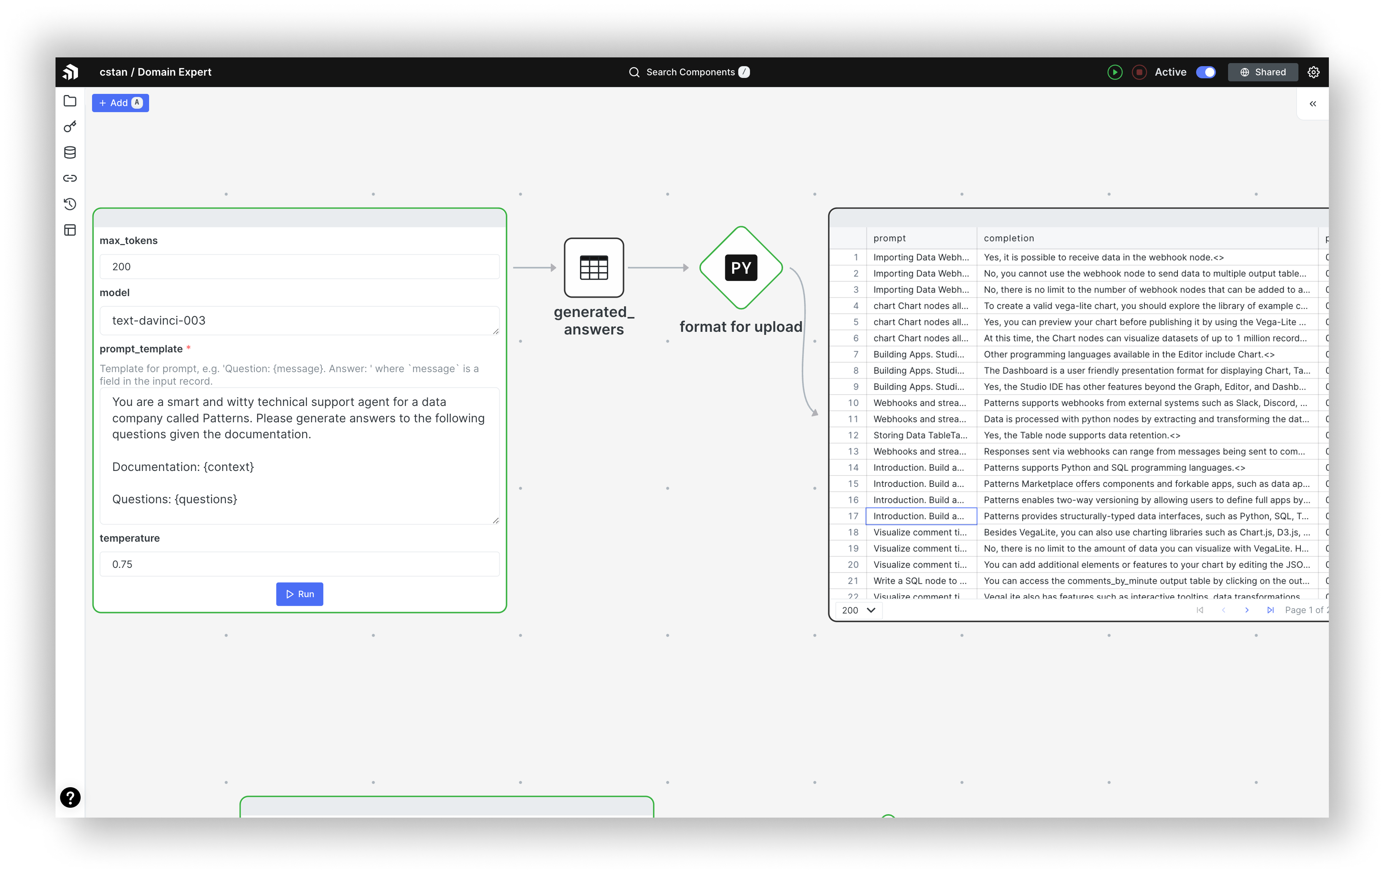The width and height of the screenshot is (1384, 875).
Task: Click the prompt_template field corner handle
Action: (x=496, y=520)
